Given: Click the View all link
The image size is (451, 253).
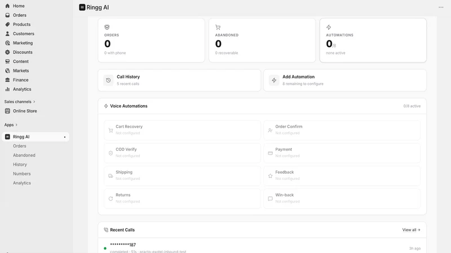Looking at the screenshot, I should 412,230.
